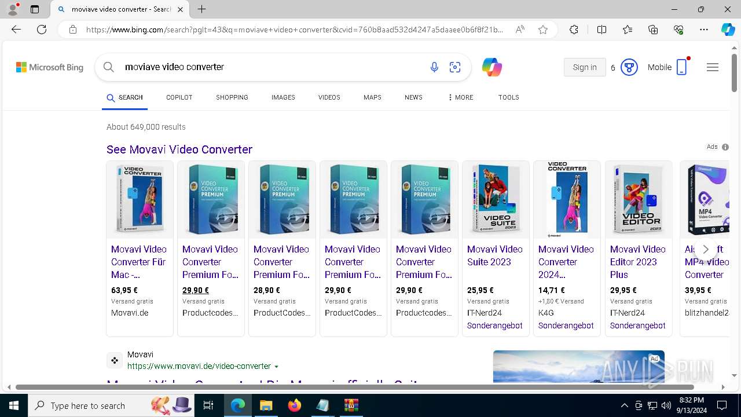Viewport: 741px width, 417px height.
Task: Open the browser profile icon
Action: click(13, 9)
